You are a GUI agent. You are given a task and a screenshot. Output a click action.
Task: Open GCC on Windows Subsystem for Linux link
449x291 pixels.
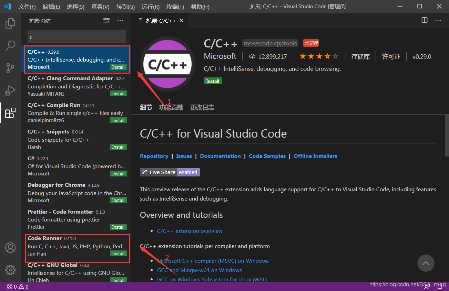212,279
